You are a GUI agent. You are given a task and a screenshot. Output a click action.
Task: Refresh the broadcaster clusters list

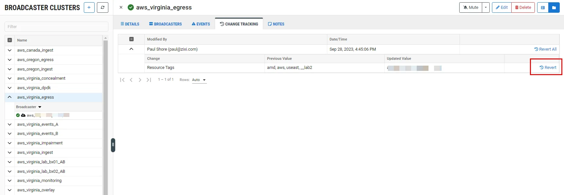coord(103,8)
